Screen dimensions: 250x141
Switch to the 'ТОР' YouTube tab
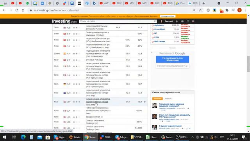coord(168,3)
